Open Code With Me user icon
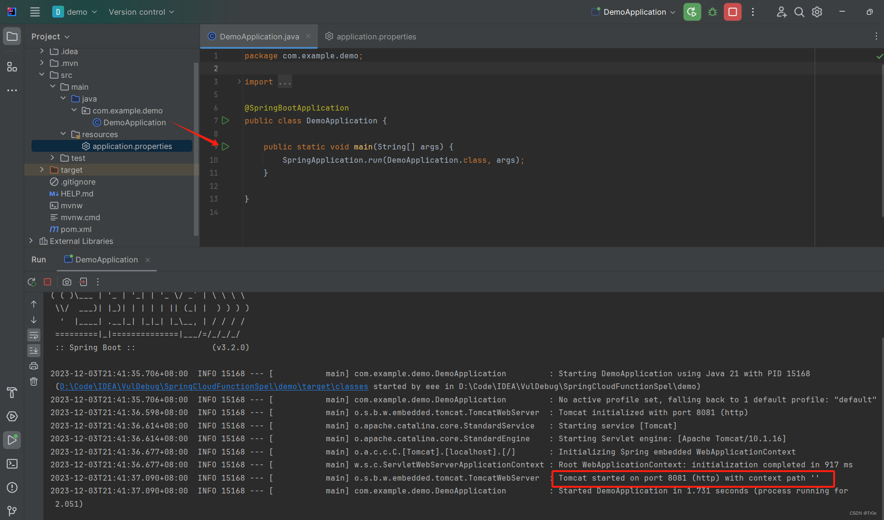This screenshot has width=884, height=520. click(781, 12)
